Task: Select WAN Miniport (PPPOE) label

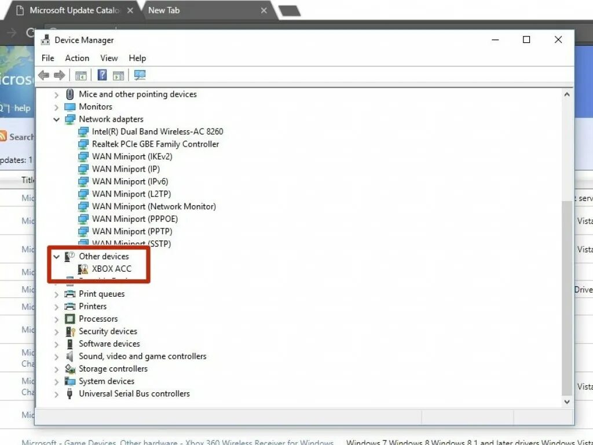Action: 135,219
